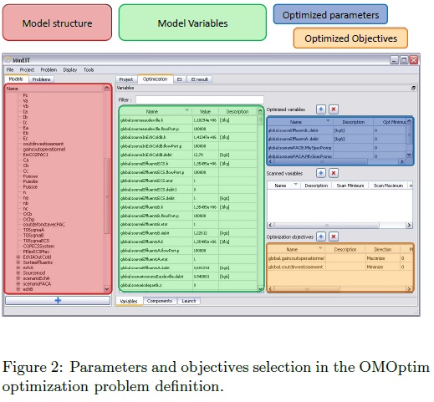Sort variables table by Name header
The height and width of the screenshot is (402, 434).
pos(156,111)
